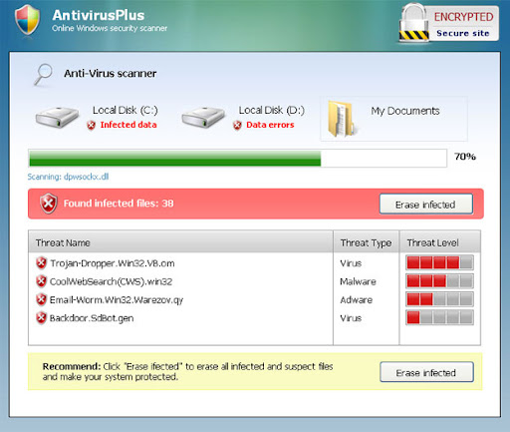Click the Local Disk (C:) label
Screen dimensions: 510x432
pos(126,110)
